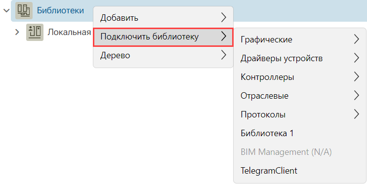The height and width of the screenshot is (184, 367).
Task: Select the Локальная tree item label
Action: click(69, 32)
